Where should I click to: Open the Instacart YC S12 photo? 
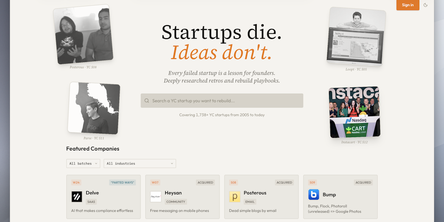[354, 112]
